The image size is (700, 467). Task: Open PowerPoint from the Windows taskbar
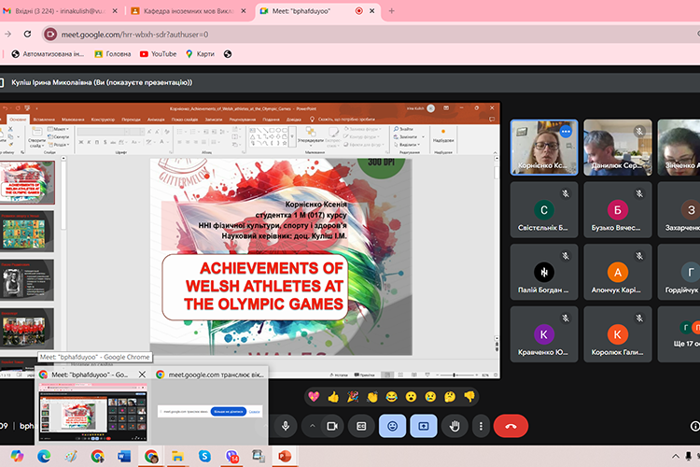285,456
